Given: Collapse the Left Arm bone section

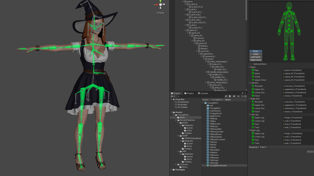Looking at the screenshot, I should [x=249, y=83].
